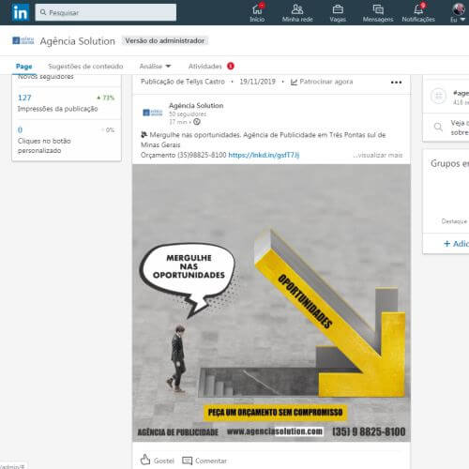Click Cliques no botão personalizado label
Screen dimensions: 469x469
[44, 145]
